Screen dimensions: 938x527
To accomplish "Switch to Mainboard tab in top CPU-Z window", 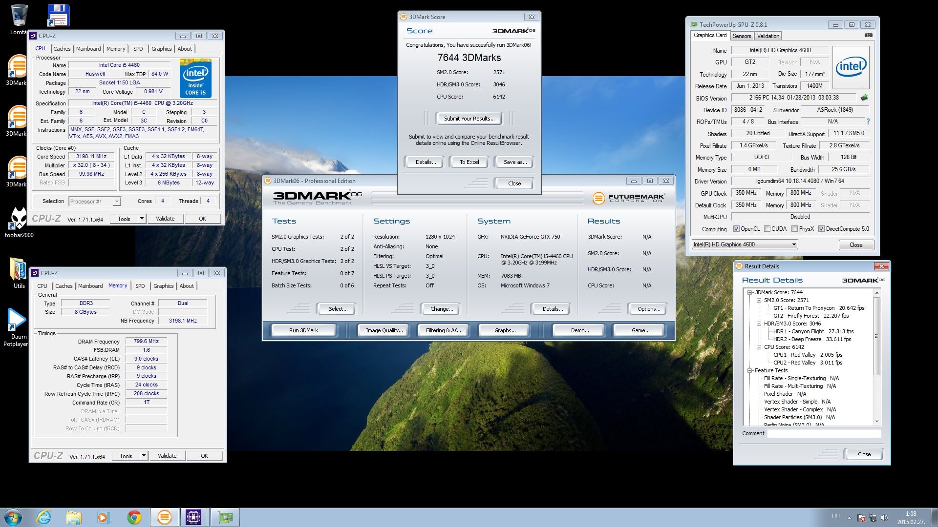I will (x=88, y=49).
